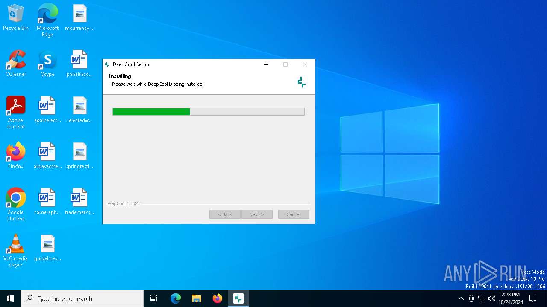Open Firefox desktop shortcut
The width and height of the screenshot is (547, 307).
pos(16,156)
